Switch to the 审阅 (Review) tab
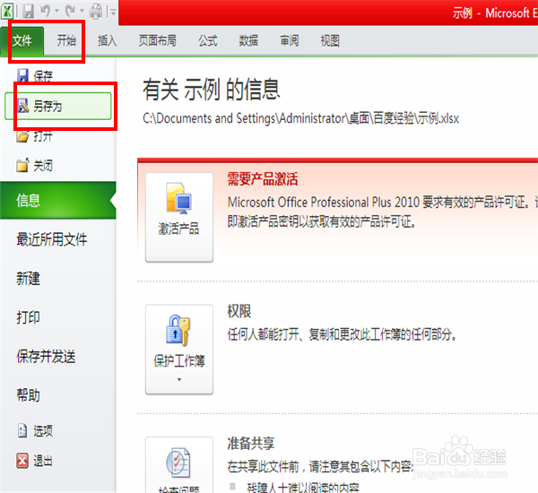Screen dimensions: 538x493 pos(290,41)
